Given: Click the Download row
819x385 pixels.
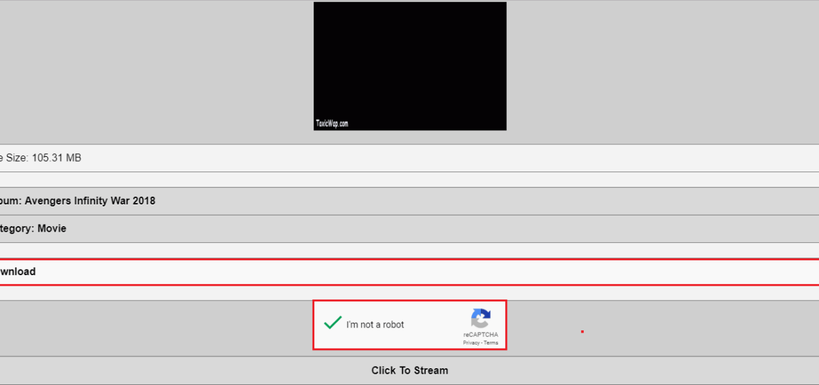Looking at the screenshot, I should click(x=409, y=272).
